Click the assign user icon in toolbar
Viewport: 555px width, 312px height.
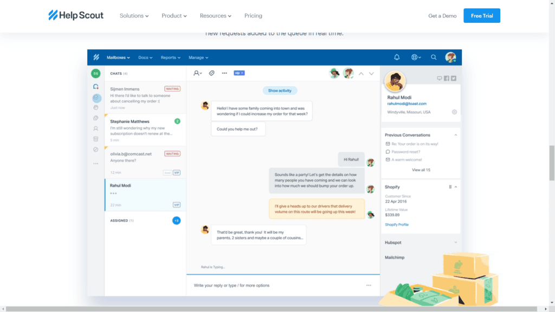[197, 73]
